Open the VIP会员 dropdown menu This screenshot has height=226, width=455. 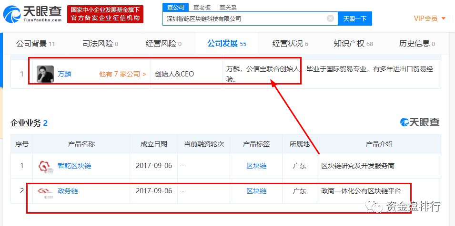point(429,19)
